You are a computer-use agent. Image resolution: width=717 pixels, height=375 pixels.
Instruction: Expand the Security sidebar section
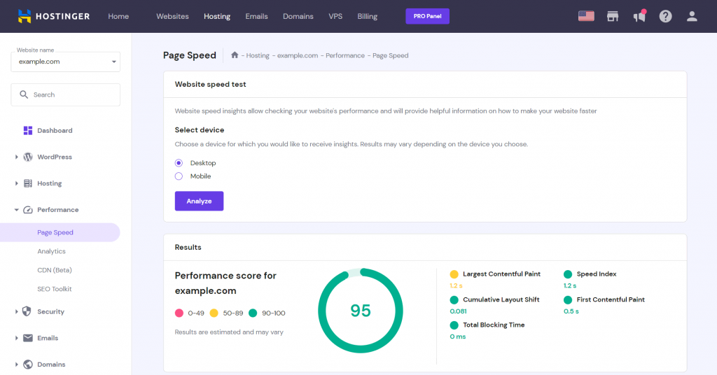pos(17,312)
